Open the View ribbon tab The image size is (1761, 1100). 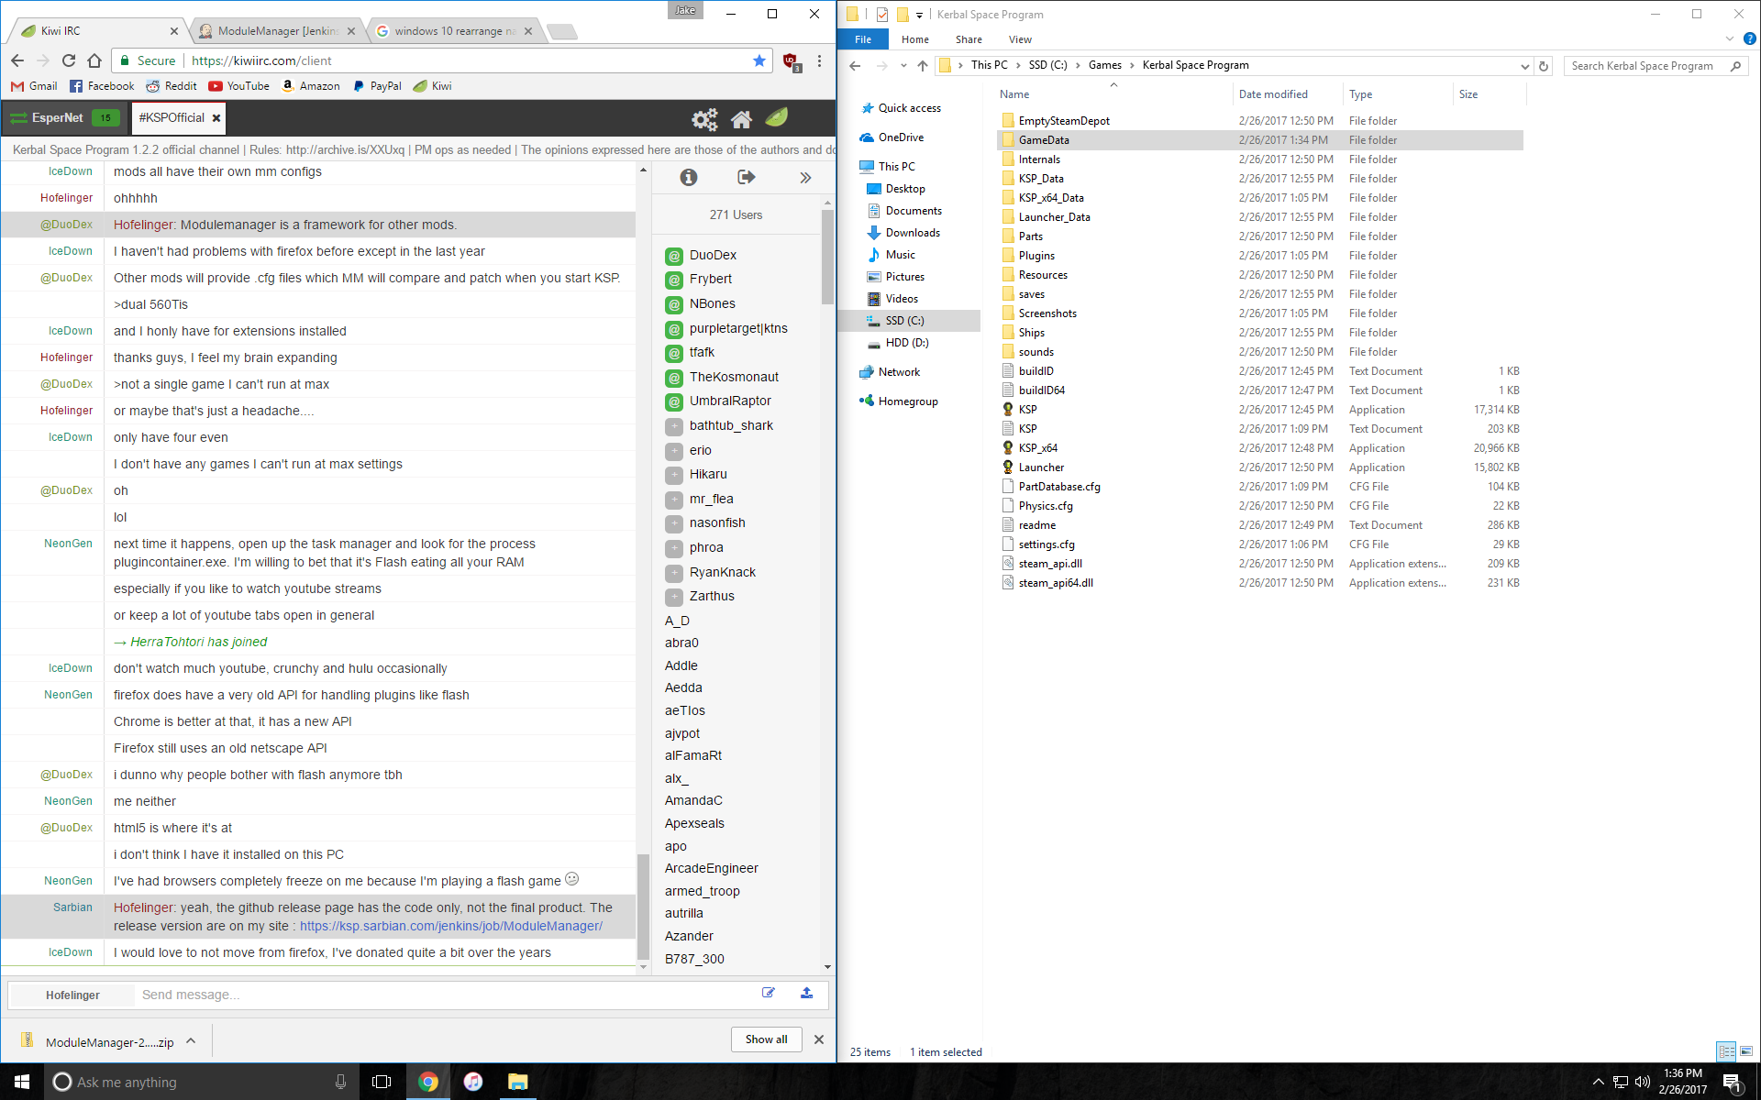[1020, 39]
